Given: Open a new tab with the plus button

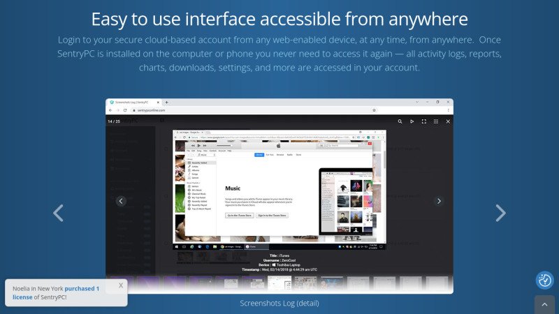Looking at the screenshot, I should coord(167,102).
